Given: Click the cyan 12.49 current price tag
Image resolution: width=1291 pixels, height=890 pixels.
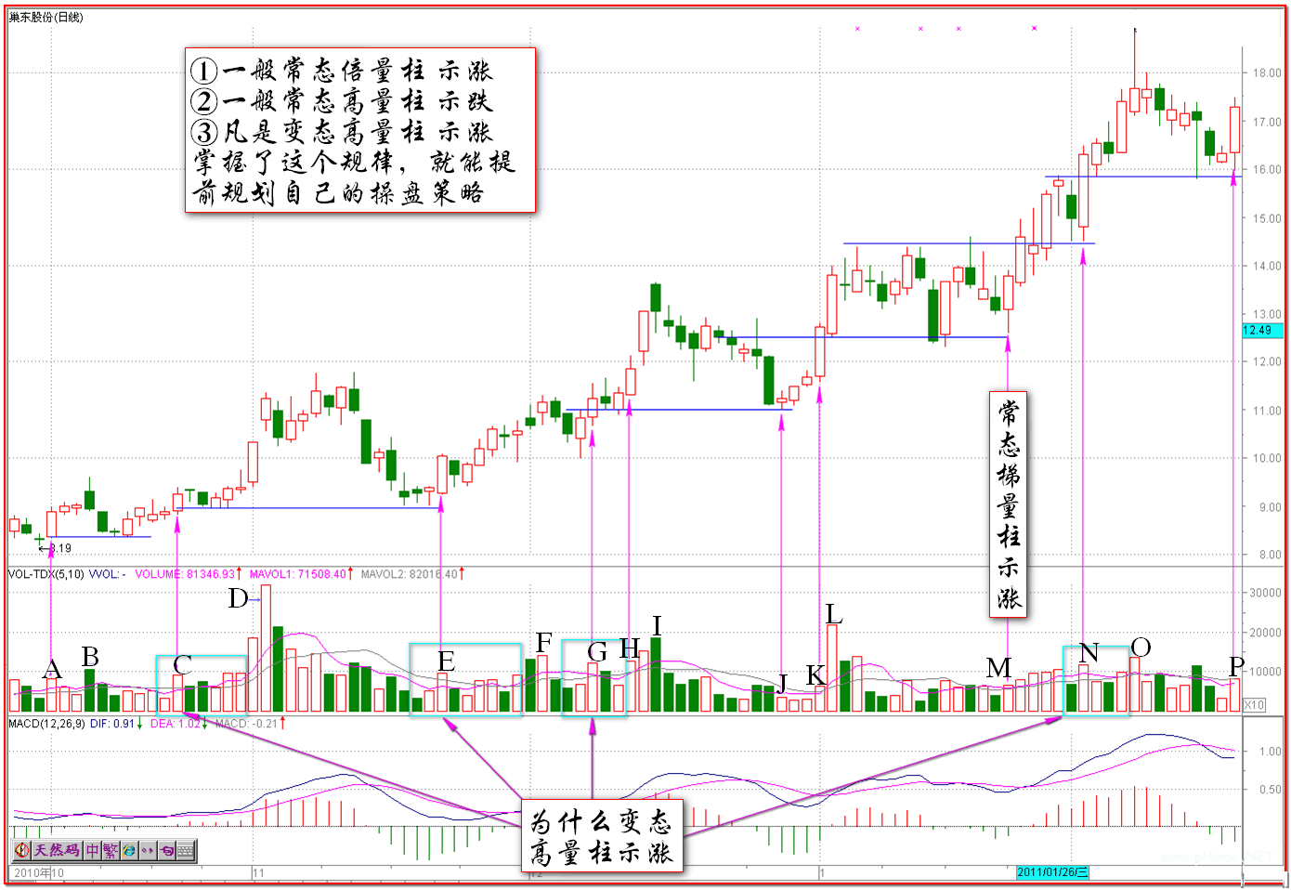Looking at the screenshot, I should 1263,331.
